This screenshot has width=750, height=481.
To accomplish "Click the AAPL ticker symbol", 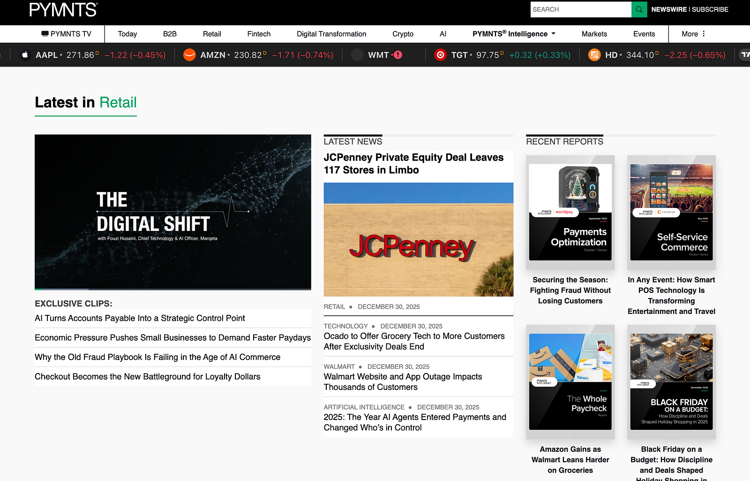I will pyautogui.click(x=47, y=55).
